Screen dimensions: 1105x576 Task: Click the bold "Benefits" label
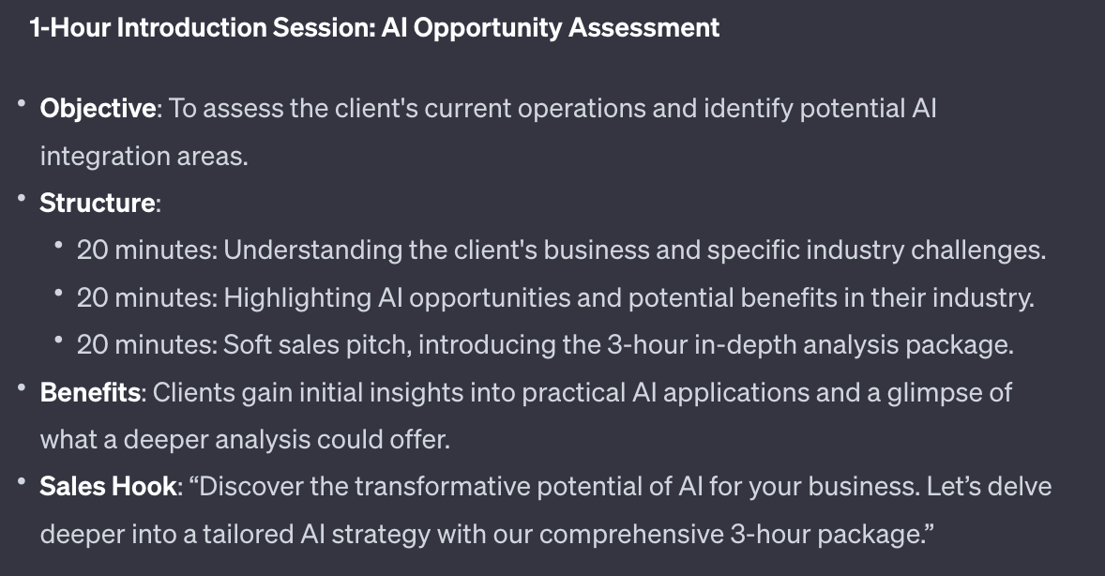(90, 392)
